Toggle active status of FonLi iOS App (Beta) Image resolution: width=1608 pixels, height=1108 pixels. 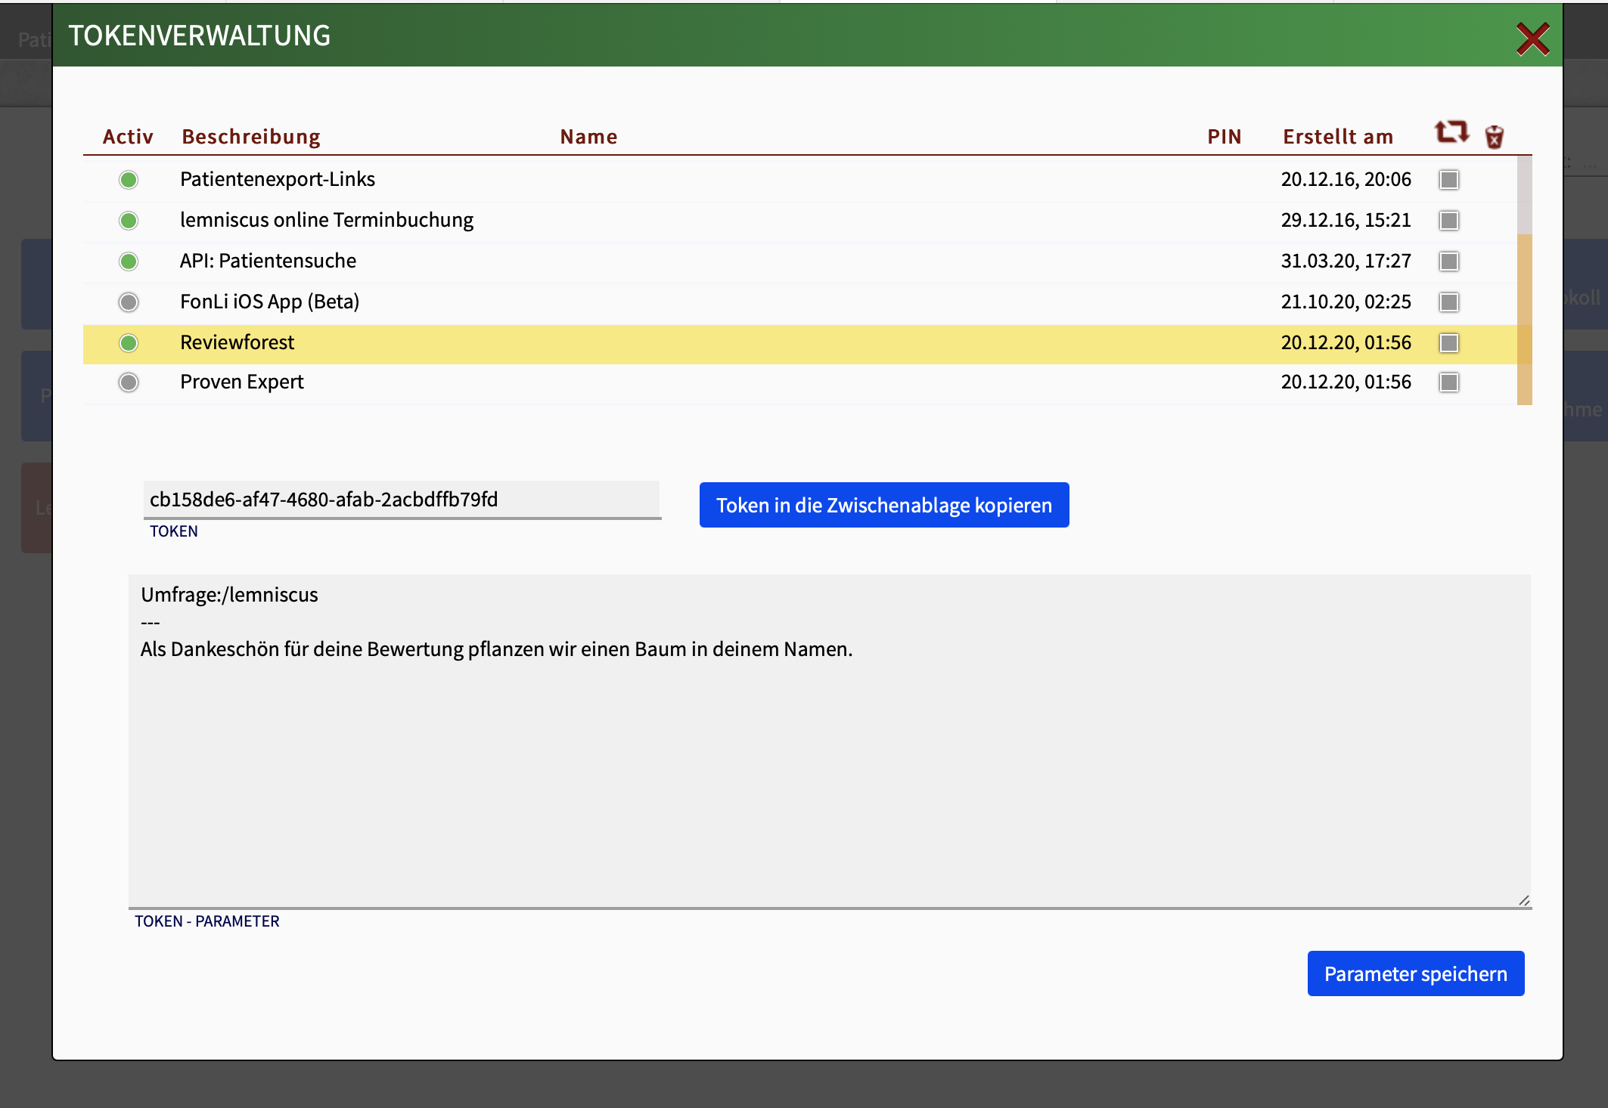pyautogui.click(x=129, y=302)
